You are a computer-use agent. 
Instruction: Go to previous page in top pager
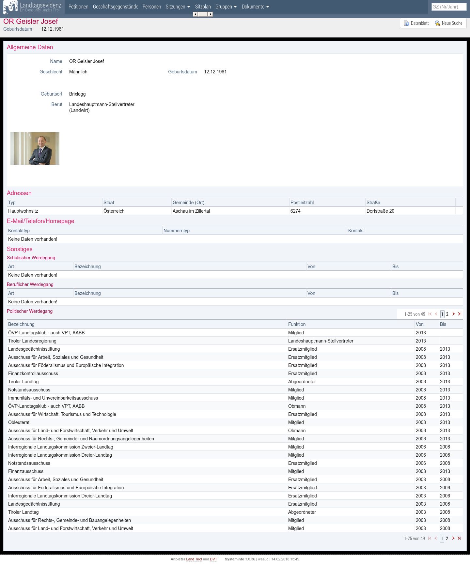point(436,314)
